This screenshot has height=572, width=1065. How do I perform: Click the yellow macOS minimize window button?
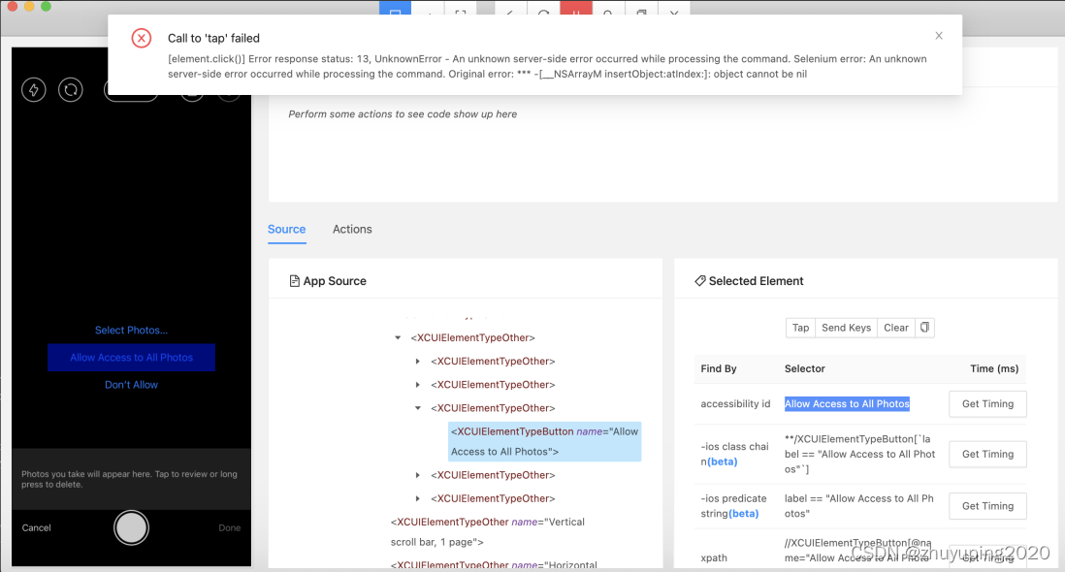pyautogui.click(x=29, y=6)
